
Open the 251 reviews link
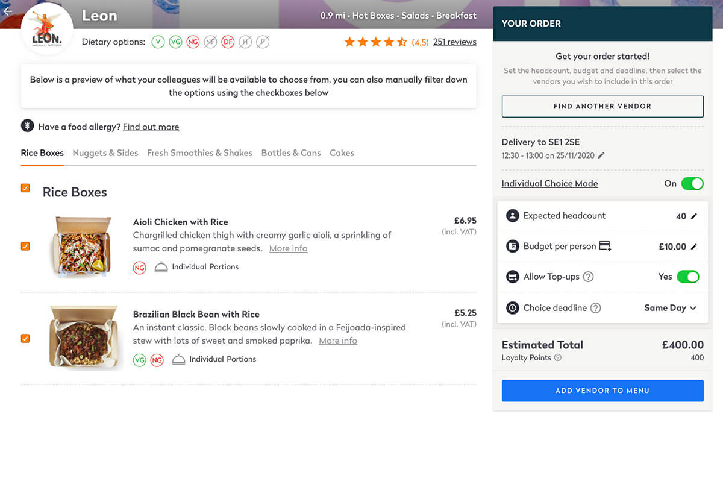[454, 42]
